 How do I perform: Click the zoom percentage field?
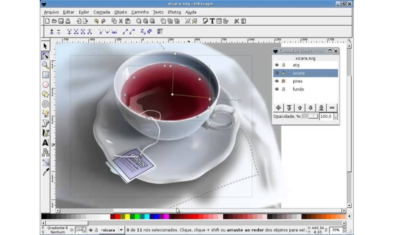(335, 230)
